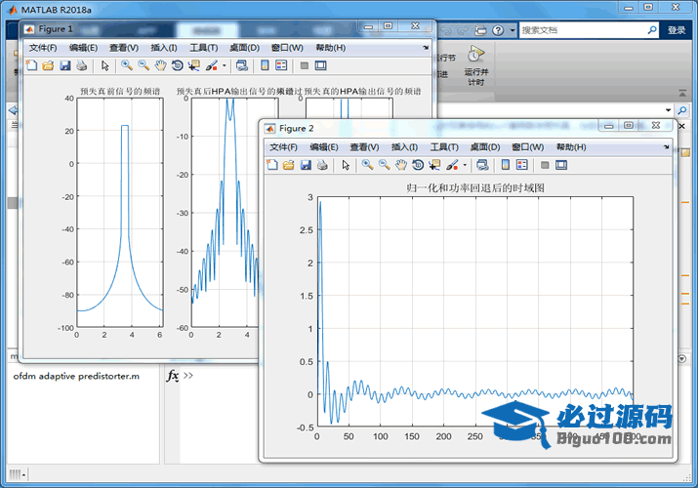Image resolution: width=698 pixels, height=488 pixels.
Task: Click Save icon in Figure 2 toolbar
Action: coord(306,165)
